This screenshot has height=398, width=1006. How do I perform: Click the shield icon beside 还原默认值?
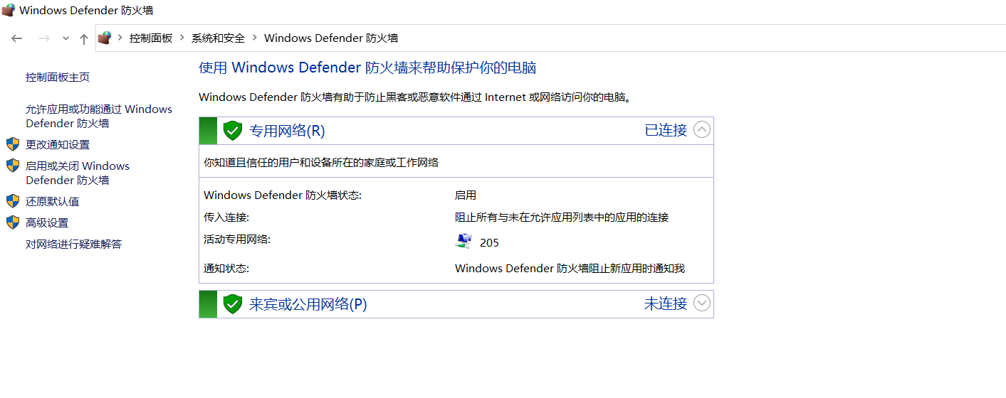pos(13,201)
